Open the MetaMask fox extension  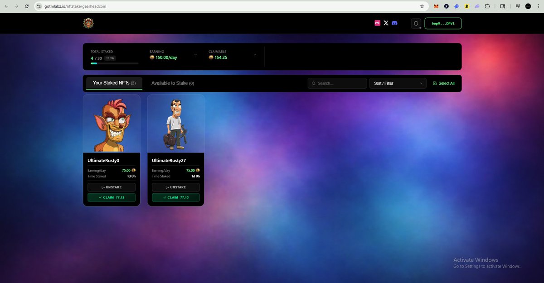(436, 6)
